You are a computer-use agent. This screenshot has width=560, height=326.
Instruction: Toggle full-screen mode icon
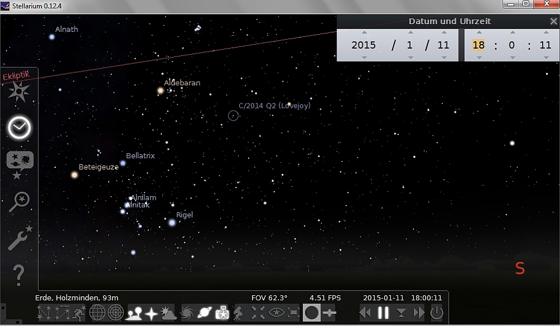(293, 313)
